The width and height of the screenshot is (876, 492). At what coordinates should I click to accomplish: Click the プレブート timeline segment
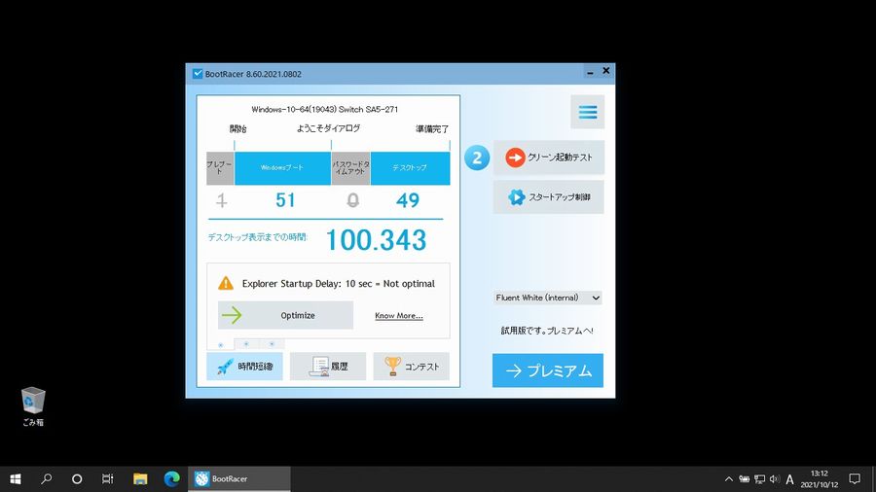click(220, 168)
